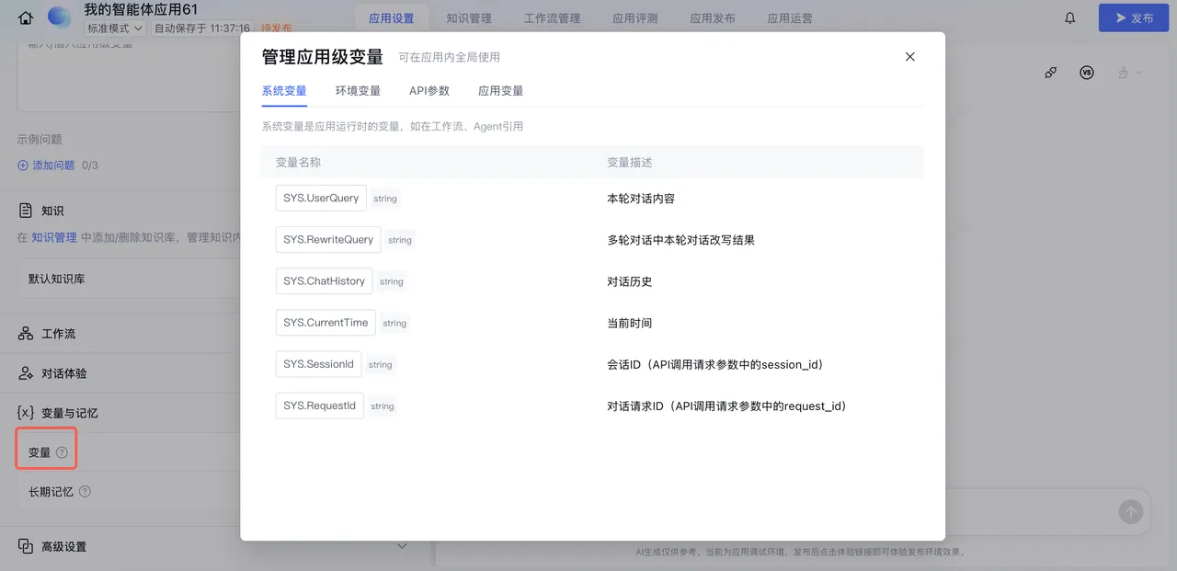Click the 待发布 status label
The image size is (1177, 571).
(x=277, y=29)
